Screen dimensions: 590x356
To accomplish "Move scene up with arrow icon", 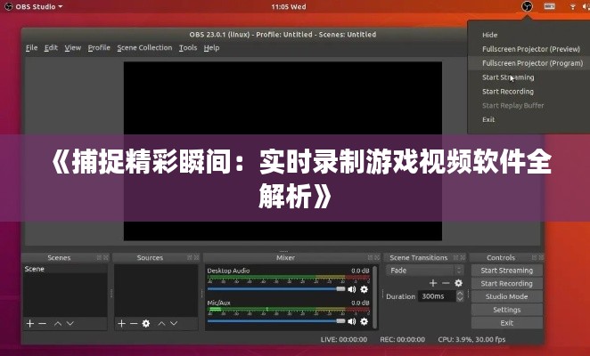I will [58, 323].
